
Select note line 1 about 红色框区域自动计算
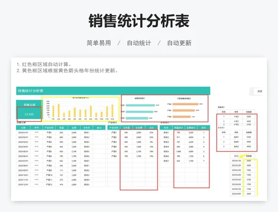coord(44,64)
